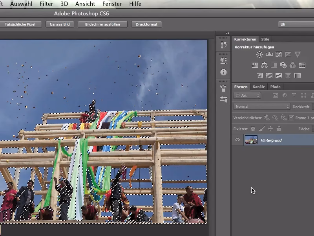Image resolution: width=314 pixels, height=236 pixels.
Task: Select the Hintergrund layer name
Action: pyautogui.click(x=271, y=140)
